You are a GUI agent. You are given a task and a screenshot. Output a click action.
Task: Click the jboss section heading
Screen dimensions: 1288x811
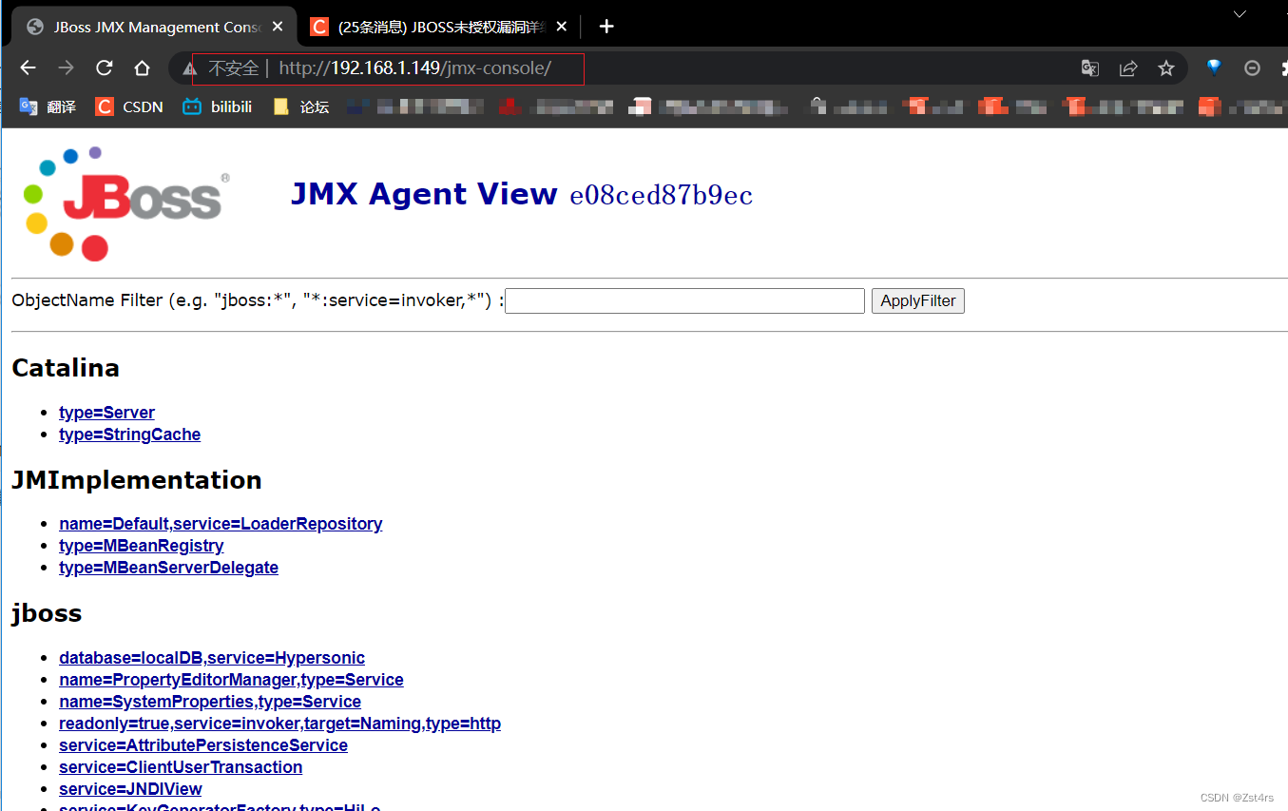pos(47,613)
